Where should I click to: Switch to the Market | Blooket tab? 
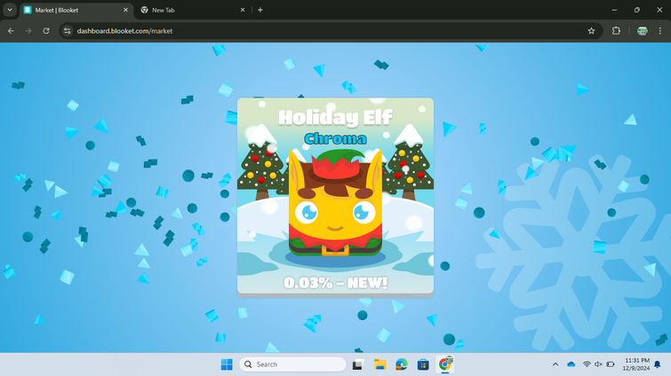(x=76, y=10)
